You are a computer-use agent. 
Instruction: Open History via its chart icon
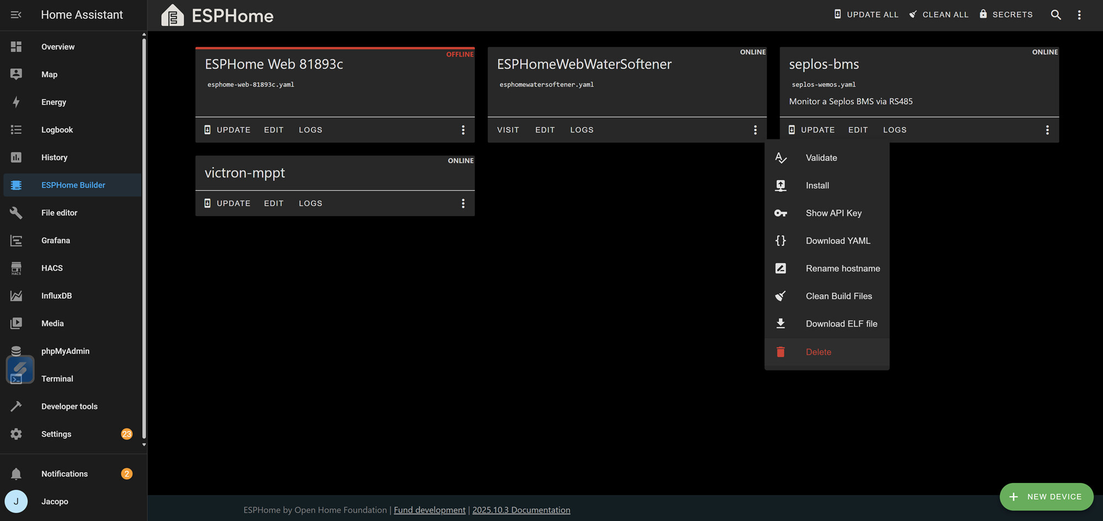pyautogui.click(x=16, y=157)
